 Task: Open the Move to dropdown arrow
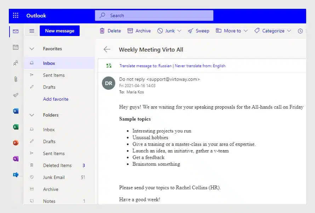(x=246, y=31)
